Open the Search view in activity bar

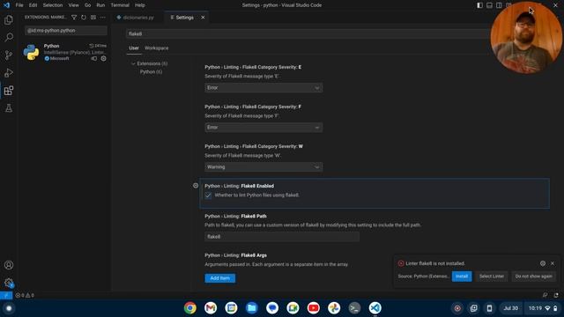[x=9, y=37]
